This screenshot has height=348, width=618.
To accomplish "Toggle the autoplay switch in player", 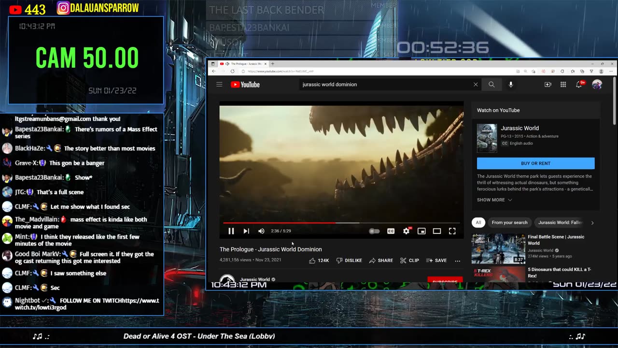I will 374,231.
